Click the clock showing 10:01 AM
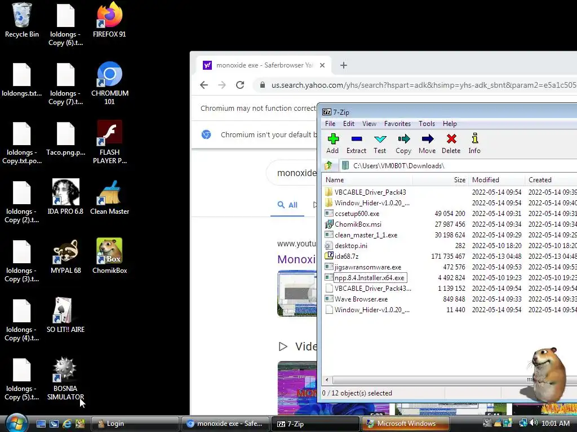The width and height of the screenshot is (577, 432). [556, 424]
